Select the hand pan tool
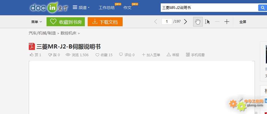This screenshot has height=114, width=267. click(198, 22)
